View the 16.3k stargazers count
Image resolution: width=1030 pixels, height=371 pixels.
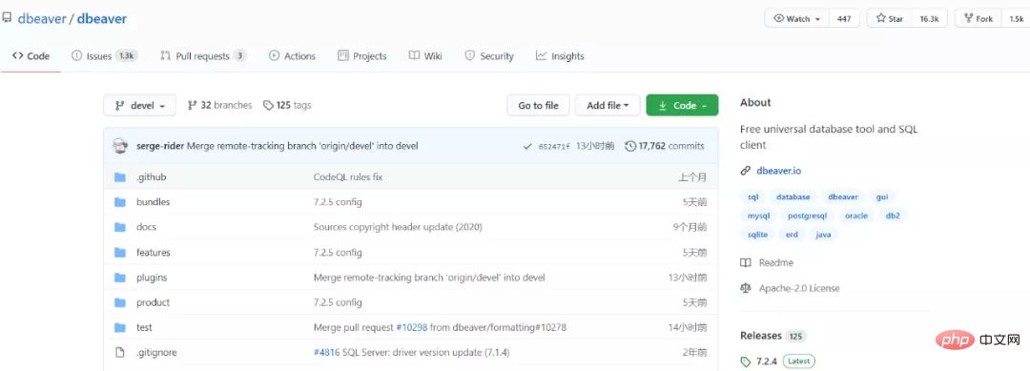pos(929,19)
